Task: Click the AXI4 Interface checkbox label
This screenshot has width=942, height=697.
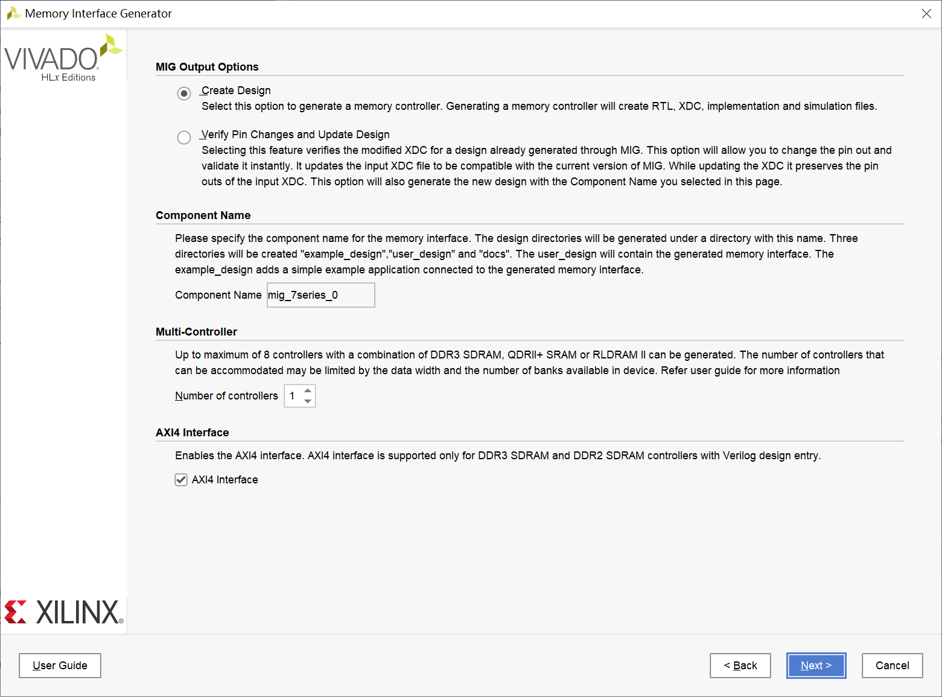Action: click(225, 480)
